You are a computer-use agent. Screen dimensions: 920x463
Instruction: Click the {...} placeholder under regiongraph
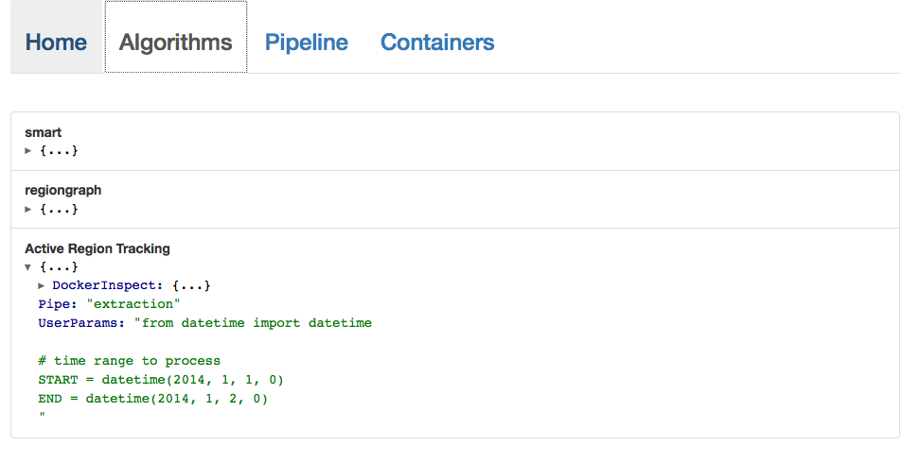pyautogui.click(x=59, y=209)
